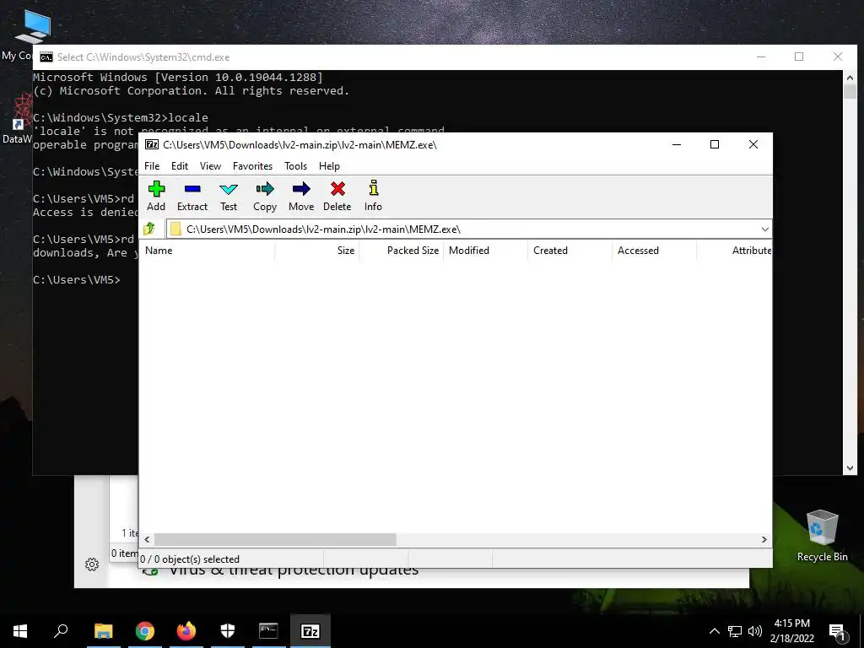Launch Google Chrome from the taskbar
Image resolution: width=864 pixels, height=648 pixels.
point(144,631)
